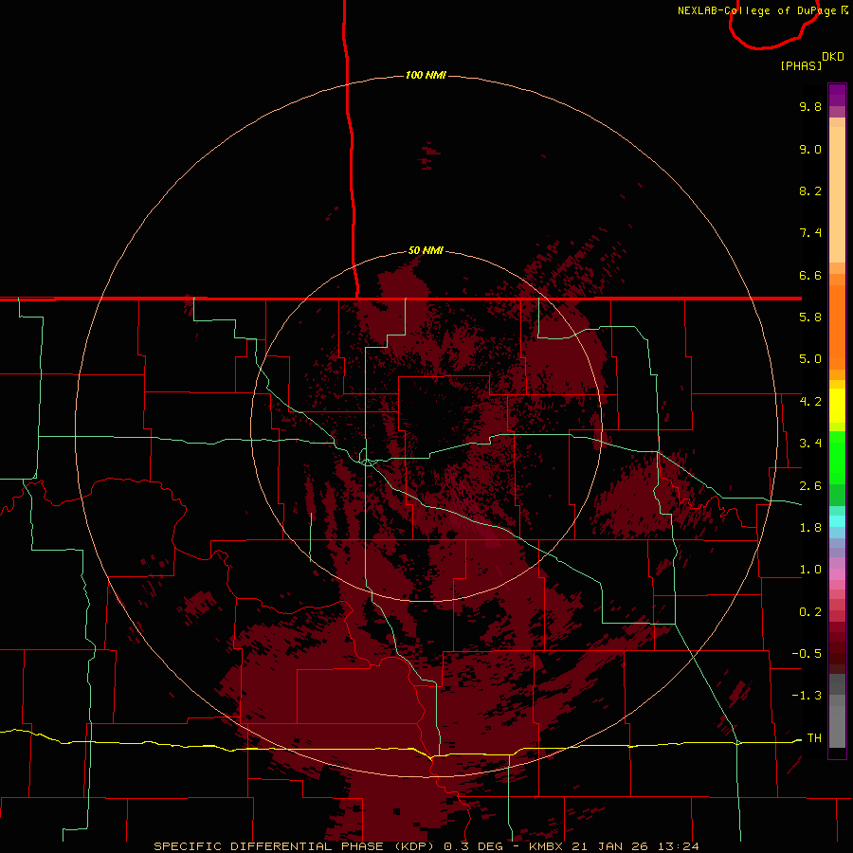
Task: Click the Specific Differential Phase (KDP) caption
Action: point(294,846)
